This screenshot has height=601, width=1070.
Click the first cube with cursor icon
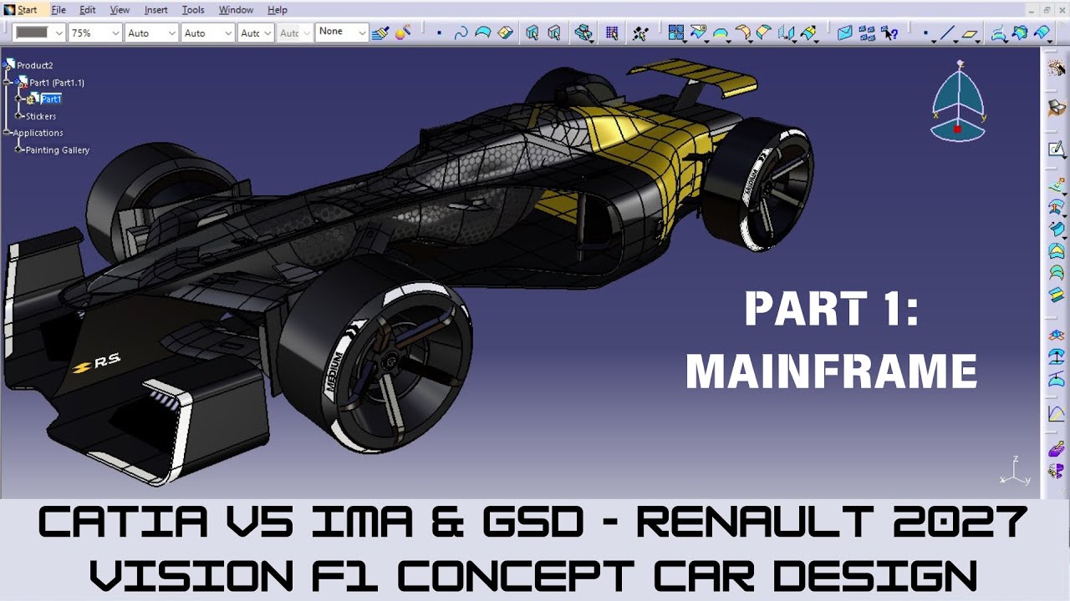pos(532,33)
